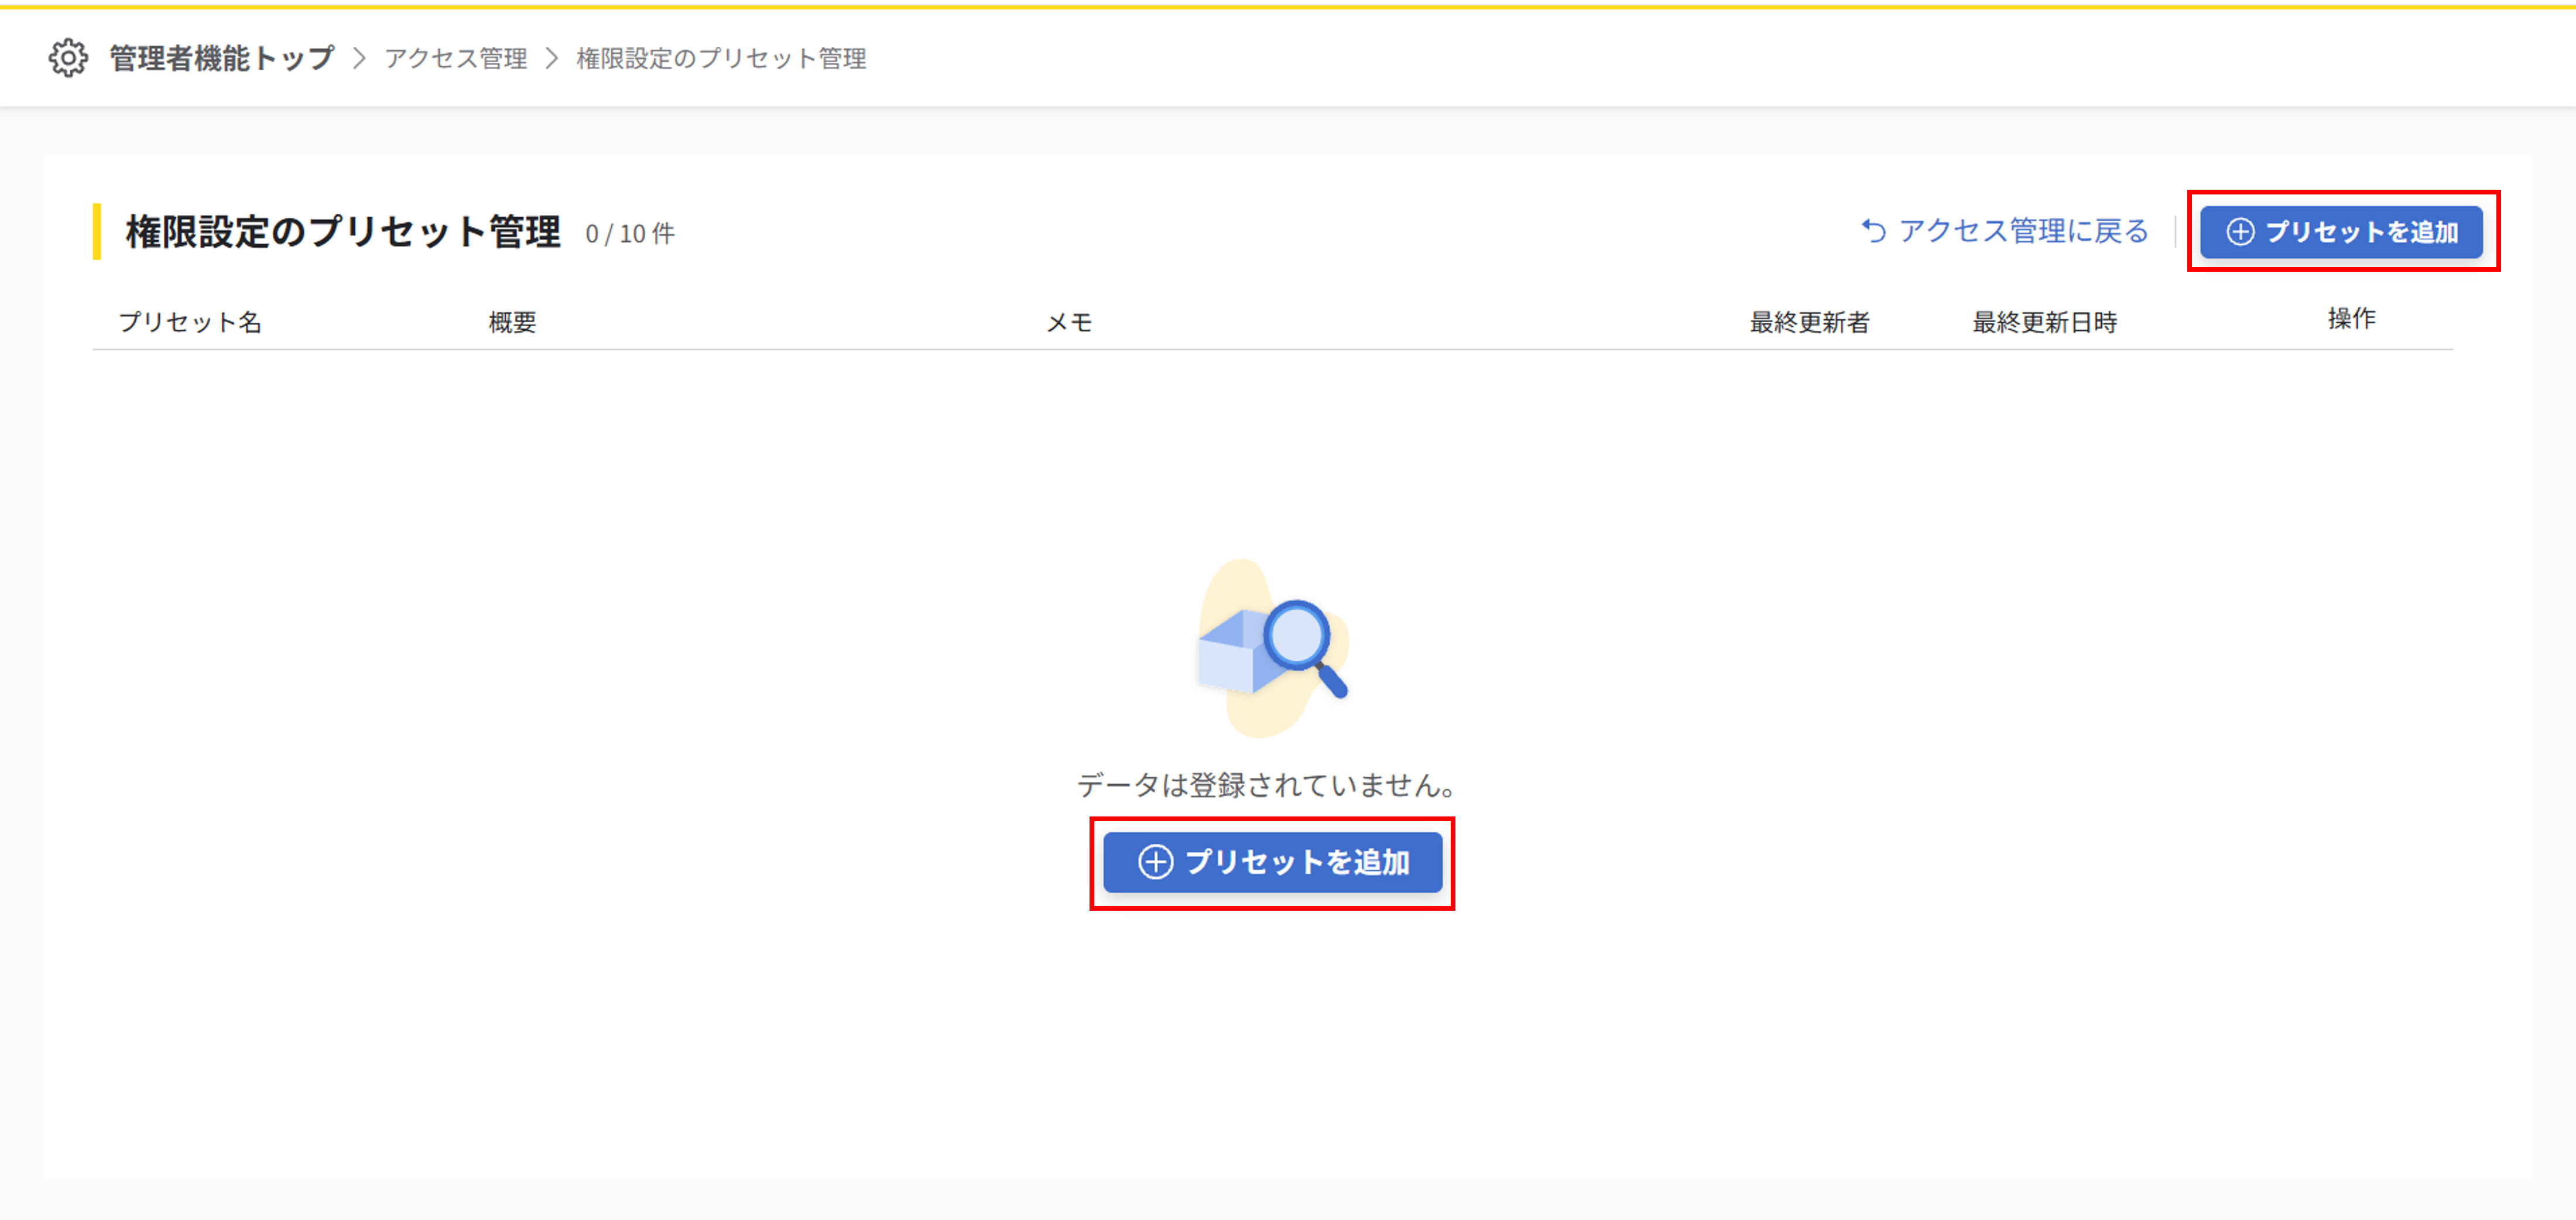Click the 0 / 10 件 count text
This screenshot has width=2576, height=1220.
pyautogui.click(x=630, y=234)
